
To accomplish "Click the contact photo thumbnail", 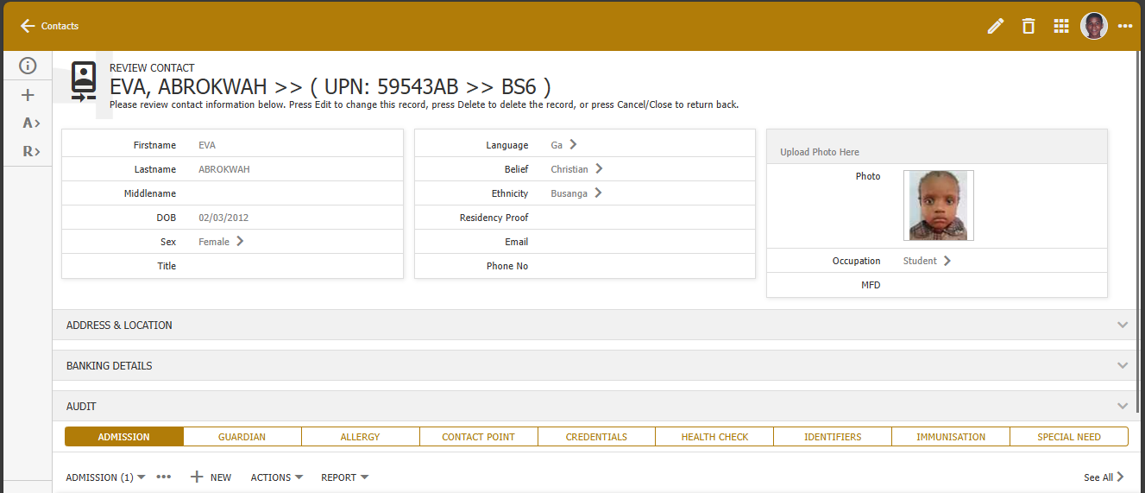I will pos(938,205).
